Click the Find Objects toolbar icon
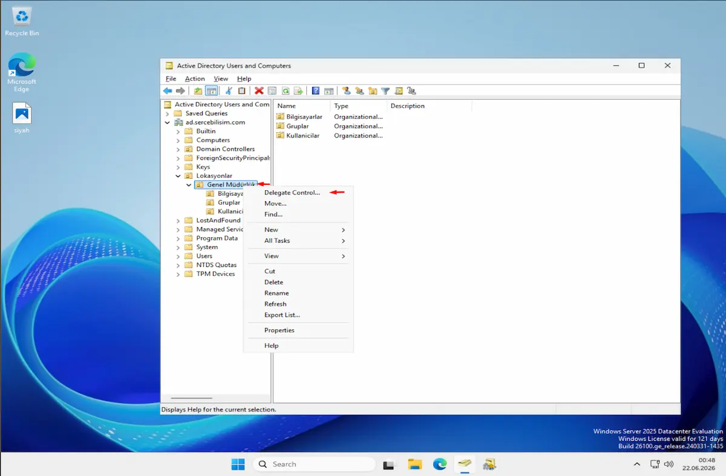Screen dimensions: 726x476 (399, 91)
